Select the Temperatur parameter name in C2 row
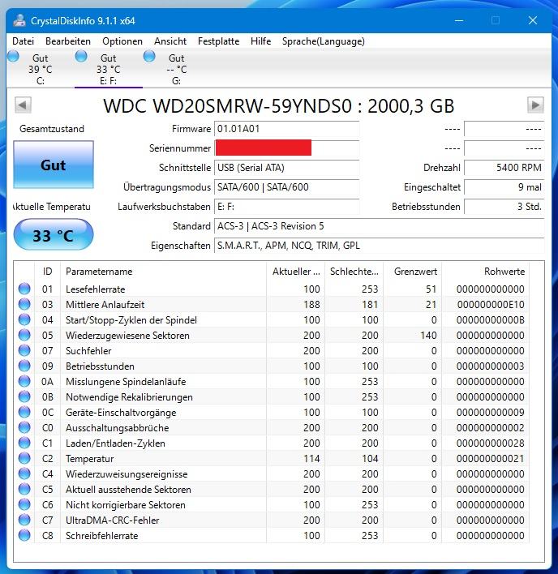 click(x=90, y=458)
